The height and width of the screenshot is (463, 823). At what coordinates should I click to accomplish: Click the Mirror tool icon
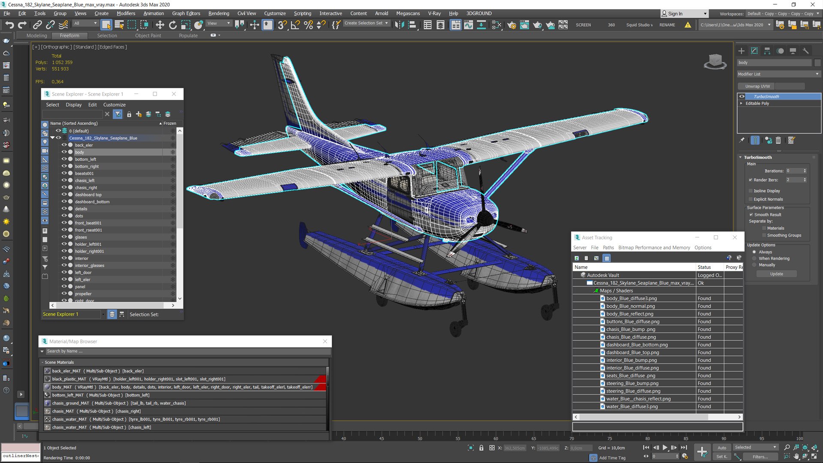coord(399,25)
